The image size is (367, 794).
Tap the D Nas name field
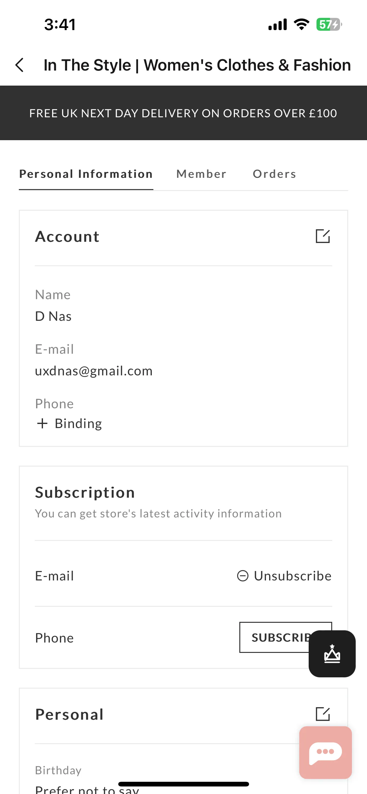click(53, 316)
